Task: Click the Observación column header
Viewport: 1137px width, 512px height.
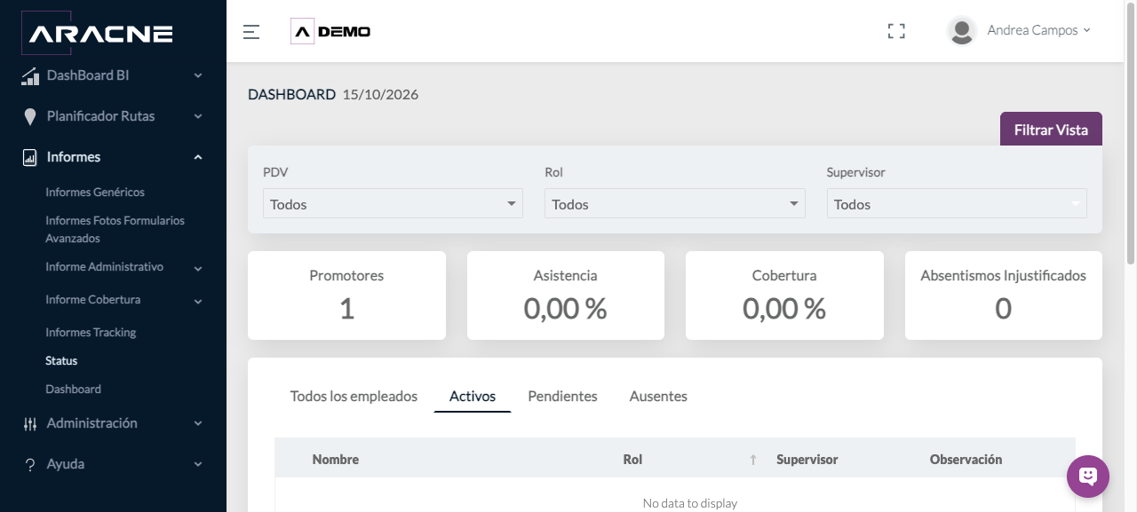Action: click(966, 459)
